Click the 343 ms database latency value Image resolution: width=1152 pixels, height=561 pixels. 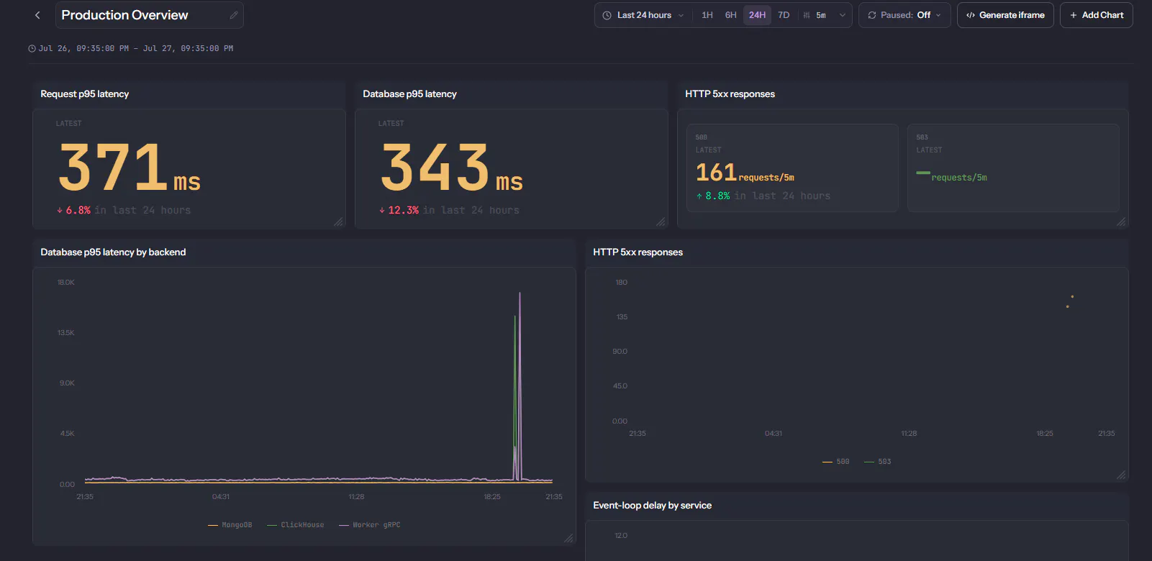(452, 168)
